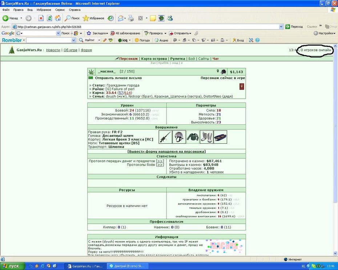Click the Stop loading icon
This screenshot has width=338, height=270.
point(41,18)
